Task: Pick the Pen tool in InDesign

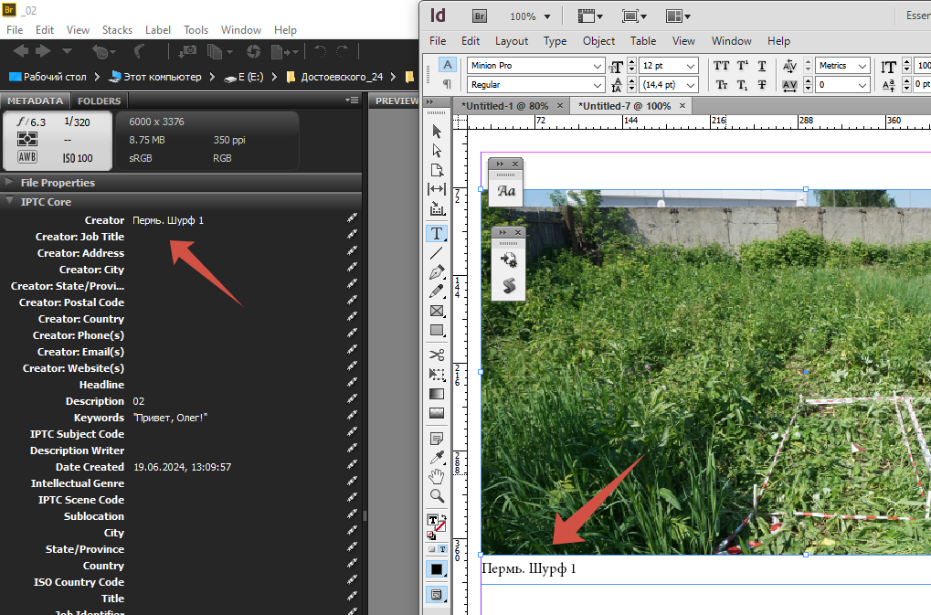Action: tap(437, 272)
